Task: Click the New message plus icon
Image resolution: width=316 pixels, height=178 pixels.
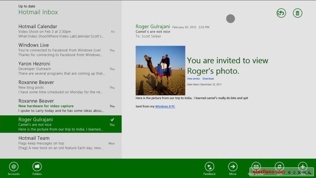Action: (x=303, y=166)
